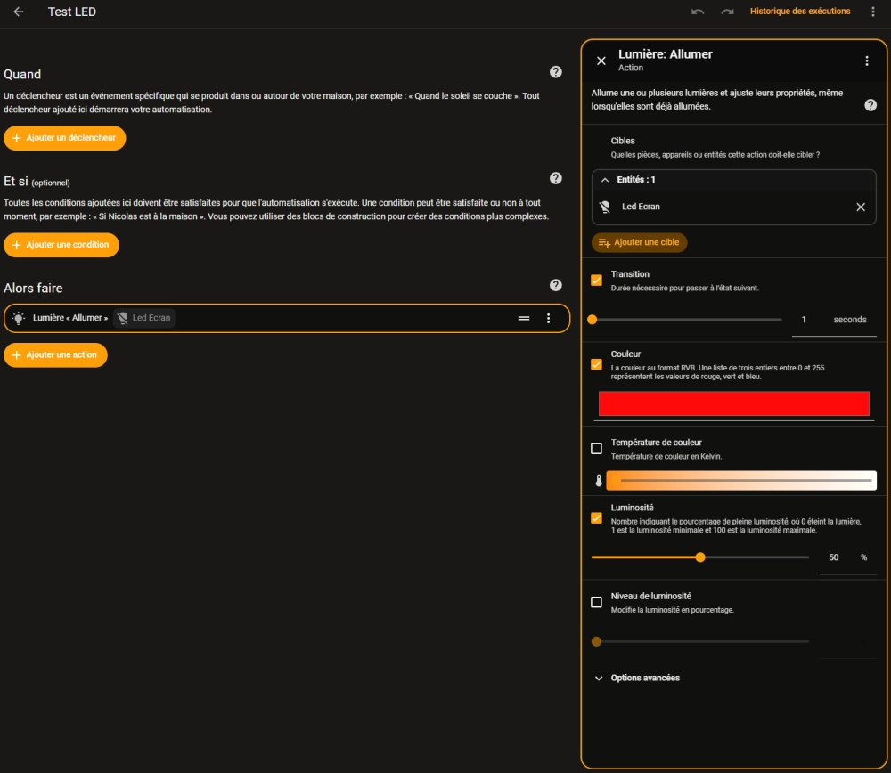Open help for the Quand section
This screenshot has width=891, height=773.
point(556,72)
